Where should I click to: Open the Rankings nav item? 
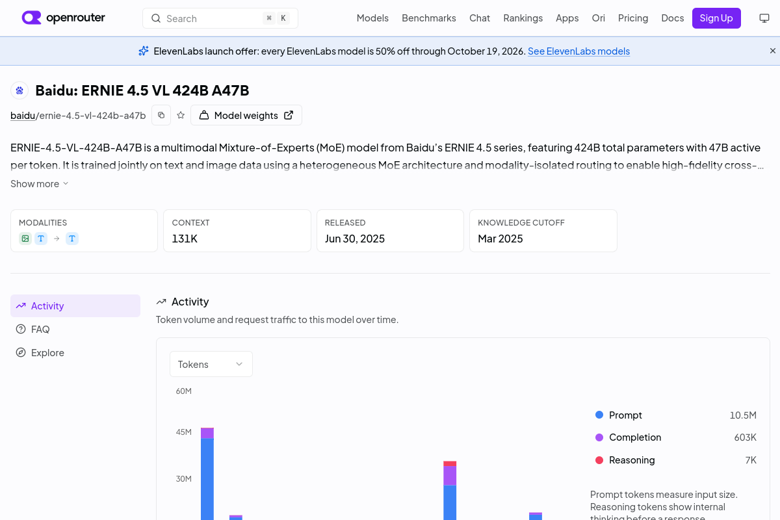click(x=523, y=18)
